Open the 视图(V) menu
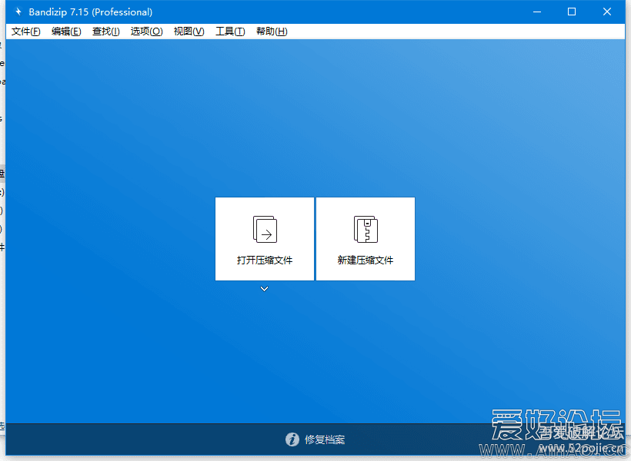This screenshot has height=461, width=631. pos(189,32)
